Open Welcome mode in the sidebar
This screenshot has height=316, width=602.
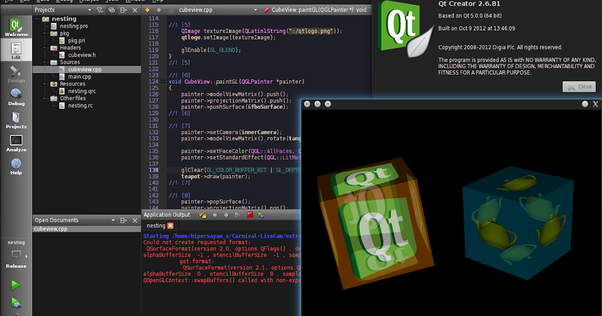(x=16, y=25)
